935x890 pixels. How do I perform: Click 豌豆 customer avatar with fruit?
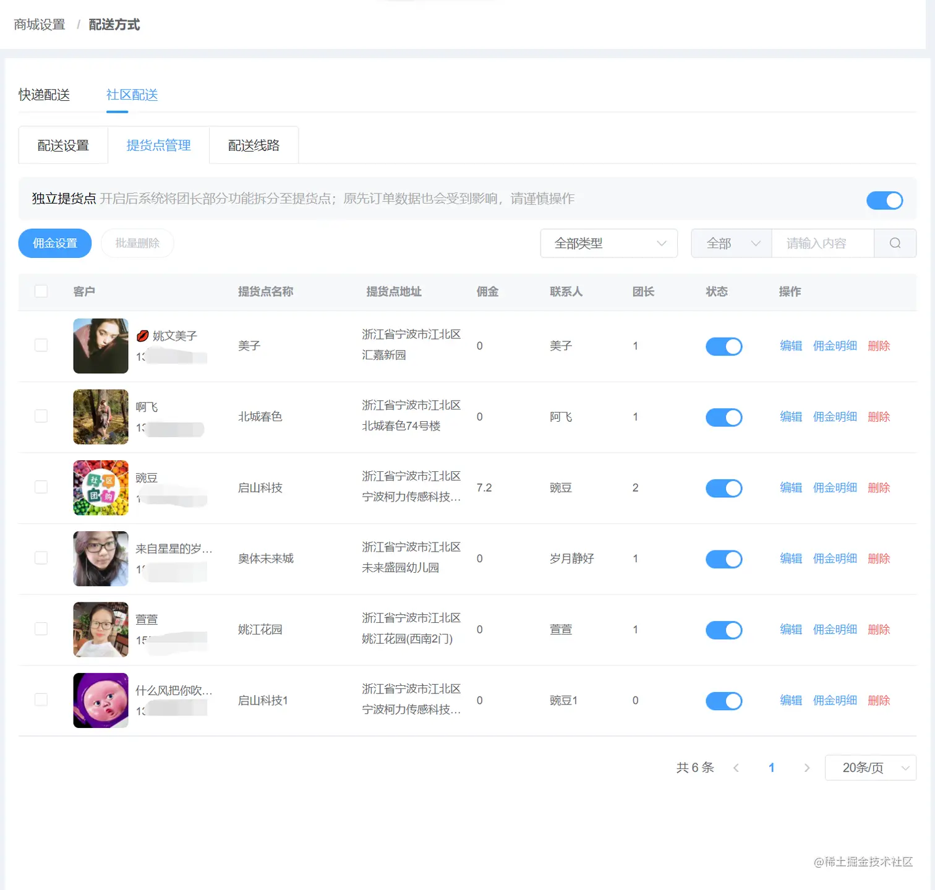pos(101,487)
